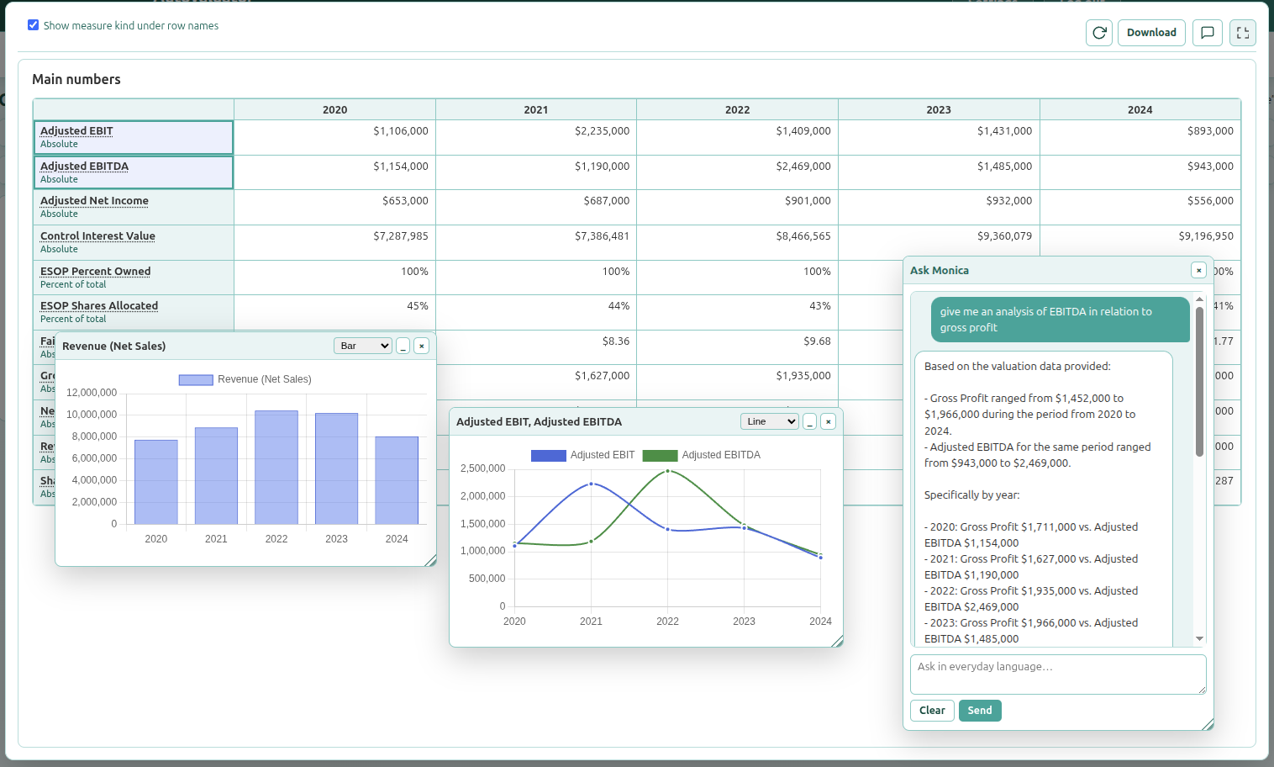This screenshot has height=767, width=1274.
Task: Click the $653,000 Adjusted Net Income cell
Action: (x=334, y=207)
